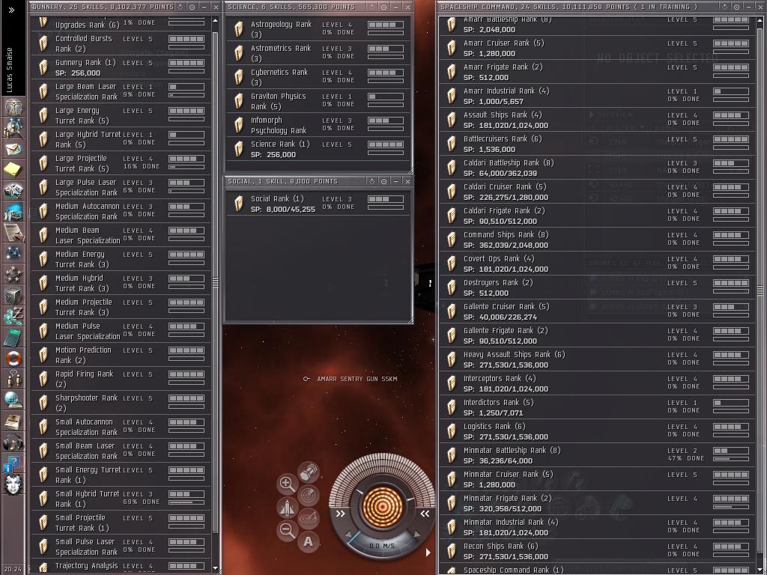Open the map star-constellation icon
Image resolution: width=767 pixels, height=575 pixels.
click(13, 253)
